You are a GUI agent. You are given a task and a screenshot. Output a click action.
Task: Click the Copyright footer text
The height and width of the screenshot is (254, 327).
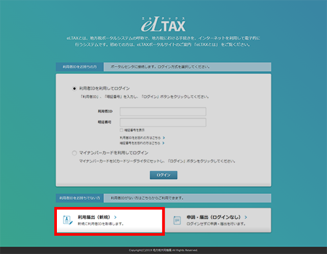pyautogui.click(x=163, y=250)
